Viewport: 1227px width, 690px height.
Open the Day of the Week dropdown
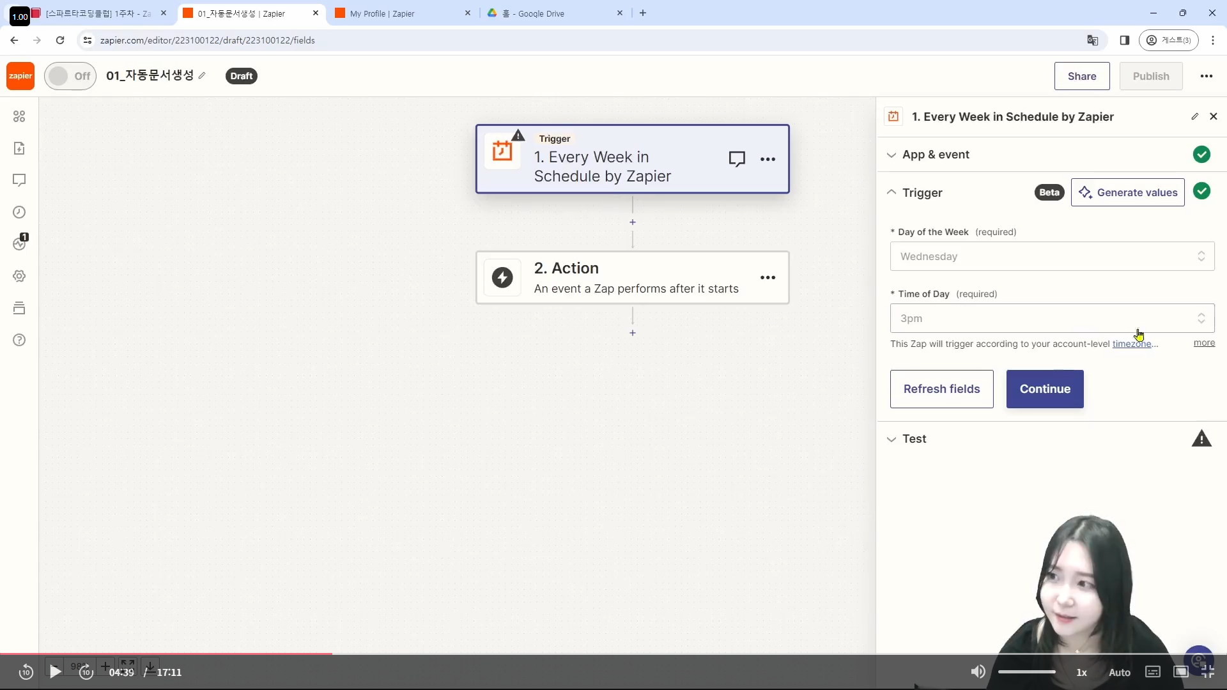pyautogui.click(x=1052, y=256)
